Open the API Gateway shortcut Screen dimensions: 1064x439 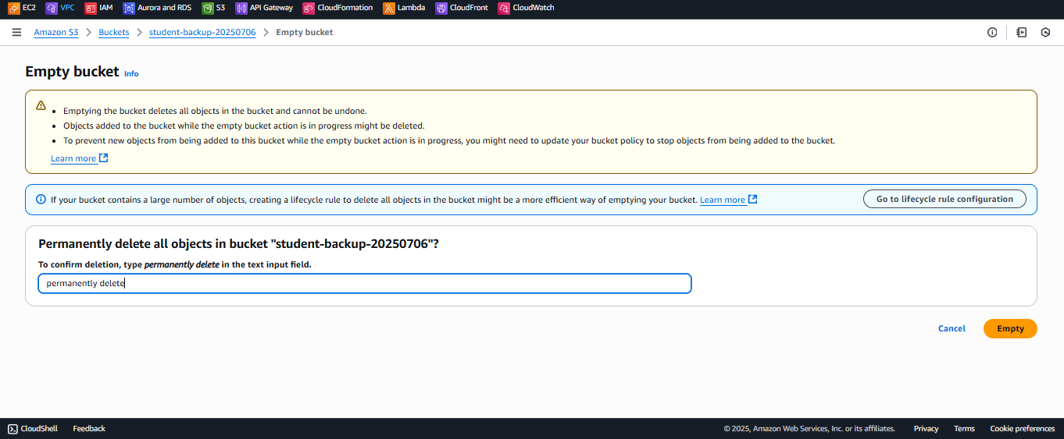click(265, 8)
